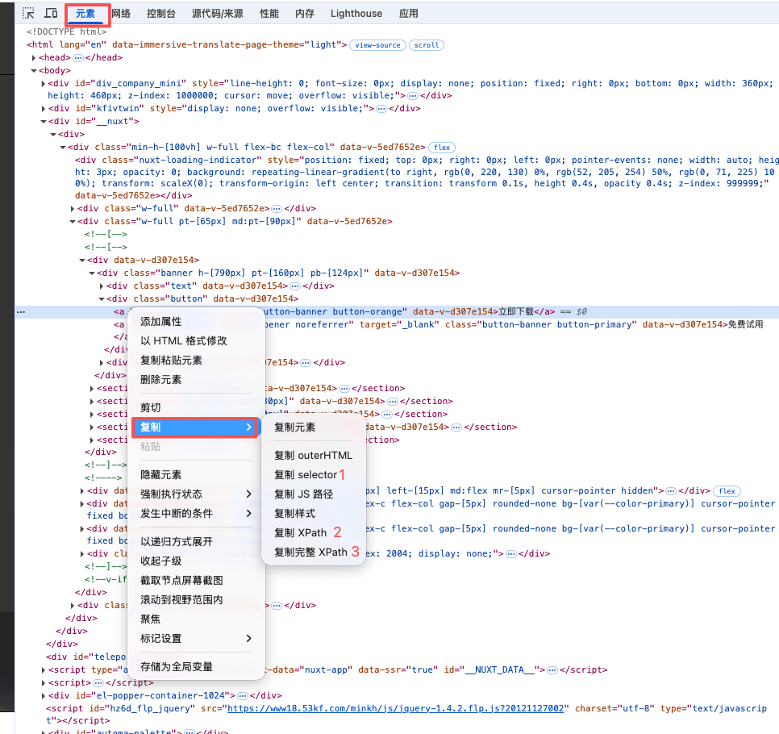Expand the div_company_mini node
Screen dimensions: 779x734
point(44,84)
